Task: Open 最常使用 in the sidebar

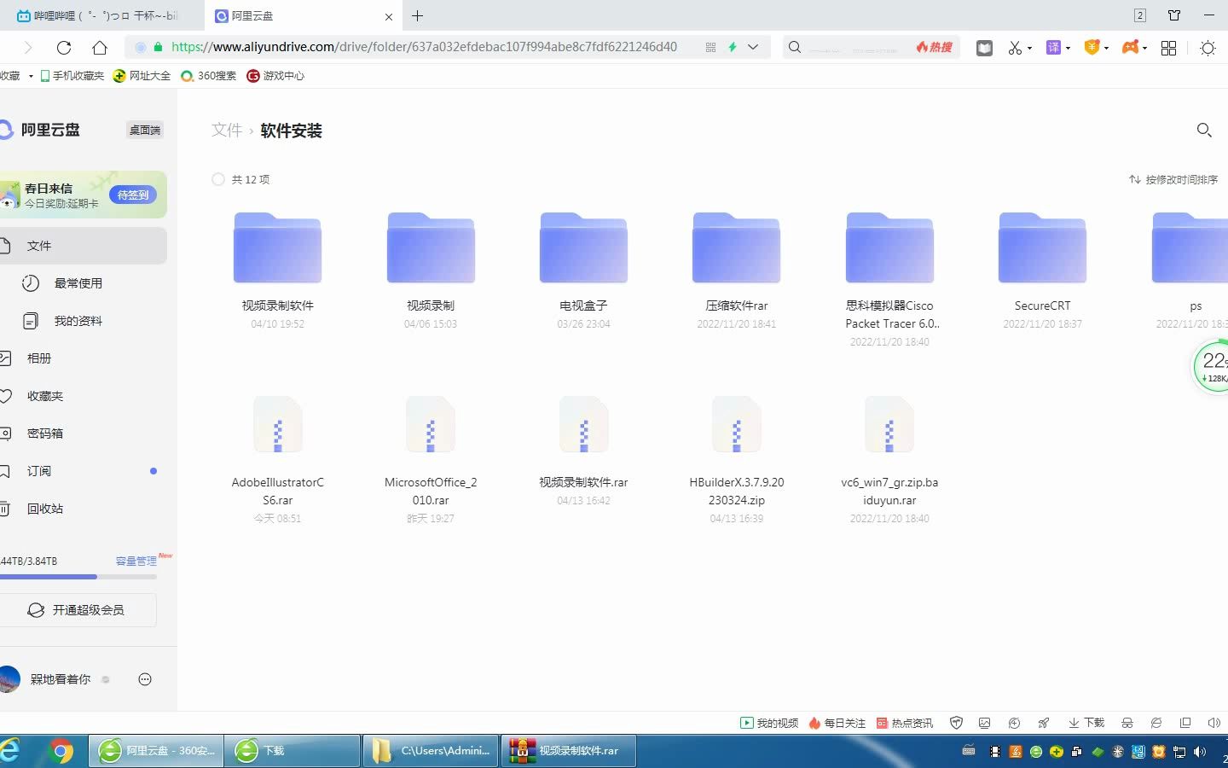Action: point(83,283)
